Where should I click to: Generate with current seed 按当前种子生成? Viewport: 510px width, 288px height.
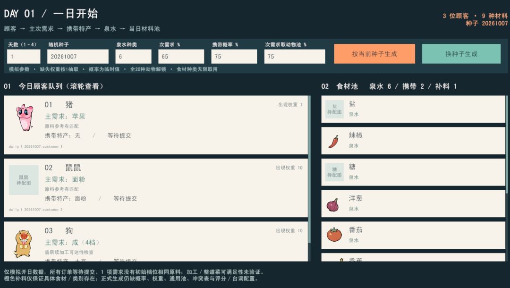click(x=374, y=54)
